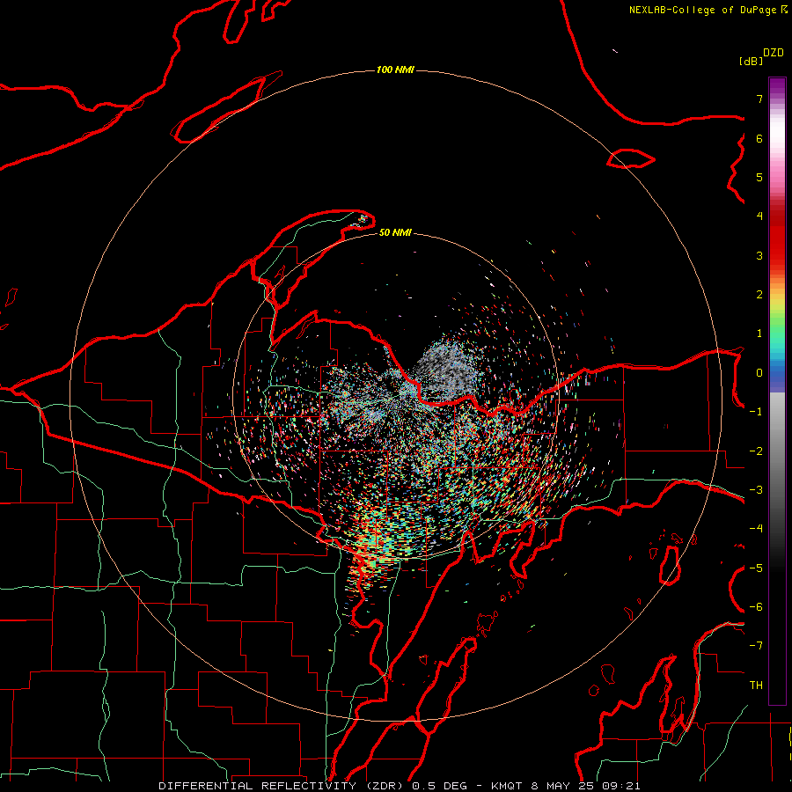Click the Differential Reflectivity product caption
Image resolution: width=792 pixels, height=792 pixels.
(x=400, y=786)
